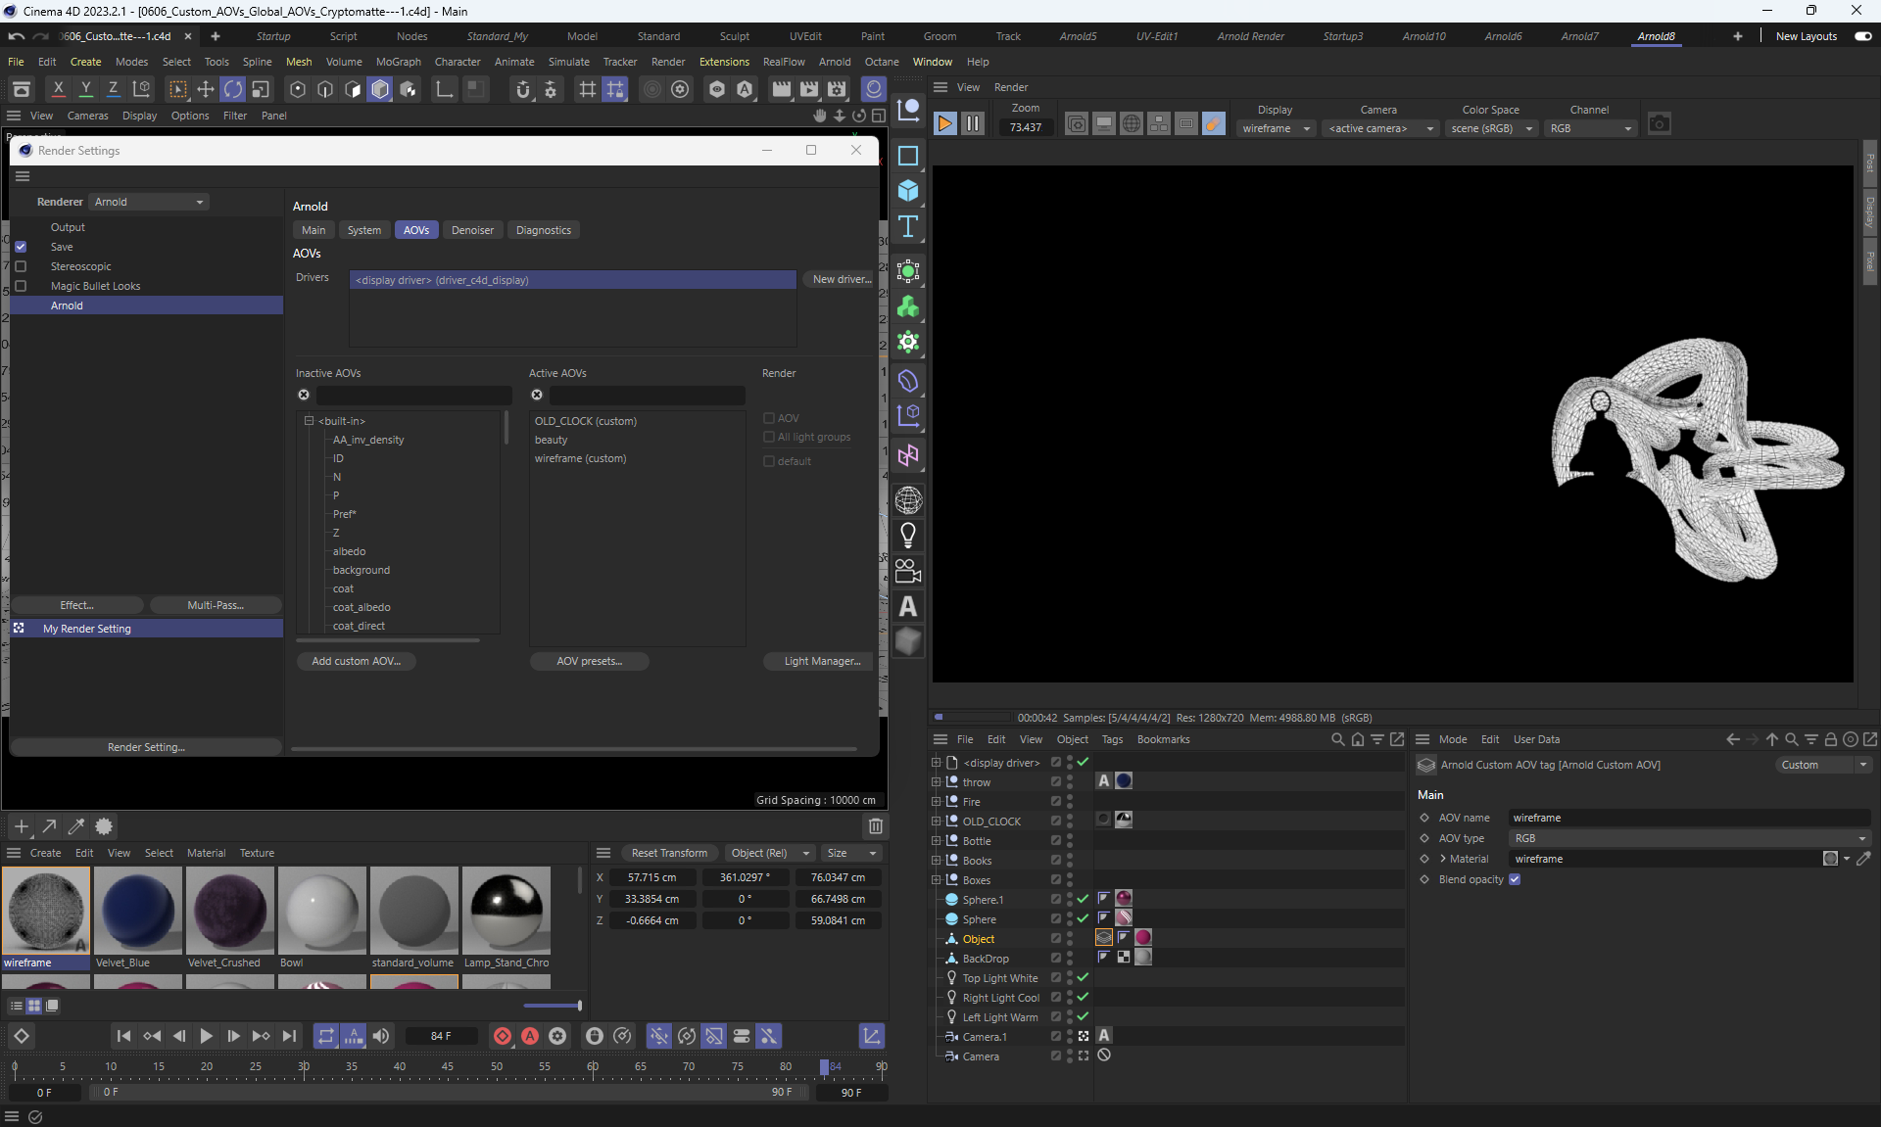Enable the Magic Bullet Looks checkbox
This screenshot has height=1127, width=1881.
point(21,286)
